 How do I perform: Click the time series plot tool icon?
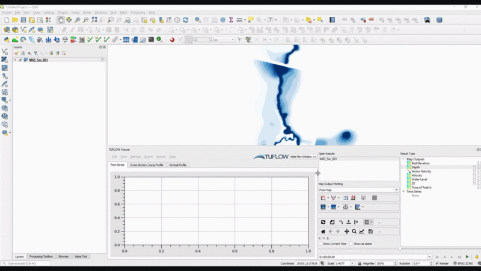click(323, 198)
